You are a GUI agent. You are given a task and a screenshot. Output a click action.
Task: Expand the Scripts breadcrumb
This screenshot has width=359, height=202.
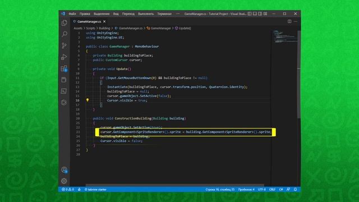click(90, 28)
